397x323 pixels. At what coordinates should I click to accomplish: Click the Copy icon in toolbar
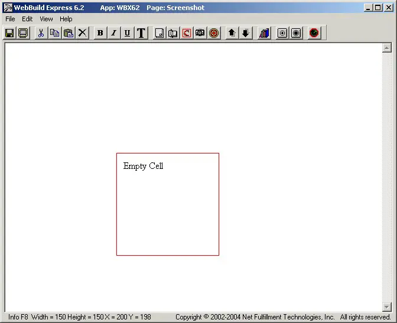point(54,33)
